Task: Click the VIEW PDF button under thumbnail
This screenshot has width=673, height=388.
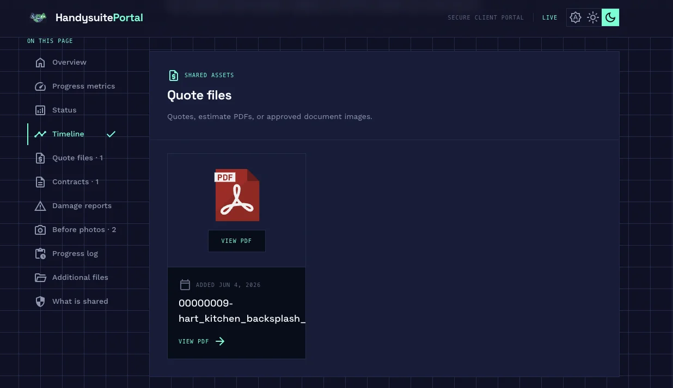Action: [x=237, y=241]
